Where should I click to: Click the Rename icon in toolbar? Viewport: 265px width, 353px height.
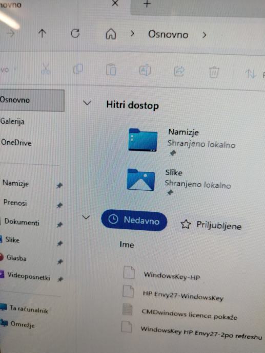pyautogui.click(x=145, y=70)
